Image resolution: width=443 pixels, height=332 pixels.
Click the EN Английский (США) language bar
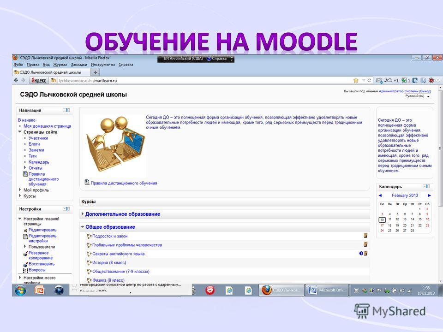183,59
